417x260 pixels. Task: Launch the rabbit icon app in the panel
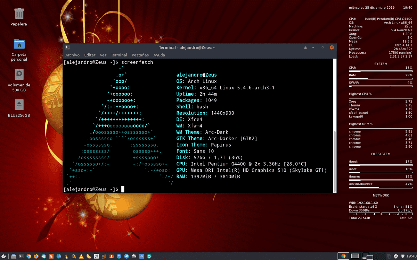pyautogui.click(x=66, y=256)
